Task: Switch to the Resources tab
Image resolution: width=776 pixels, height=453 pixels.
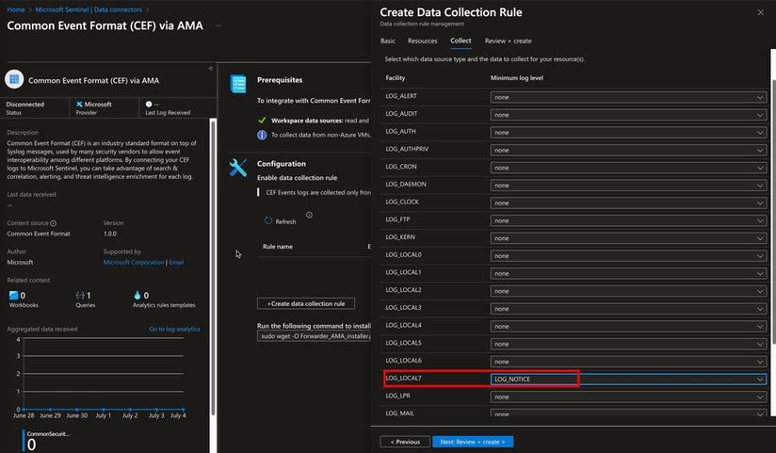Action: (x=422, y=40)
